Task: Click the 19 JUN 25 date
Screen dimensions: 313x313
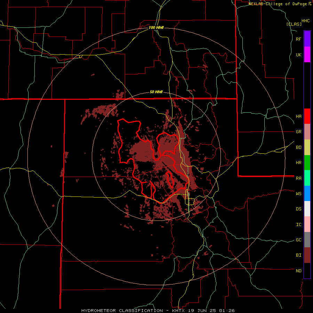Action: click(x=202, y=311)
